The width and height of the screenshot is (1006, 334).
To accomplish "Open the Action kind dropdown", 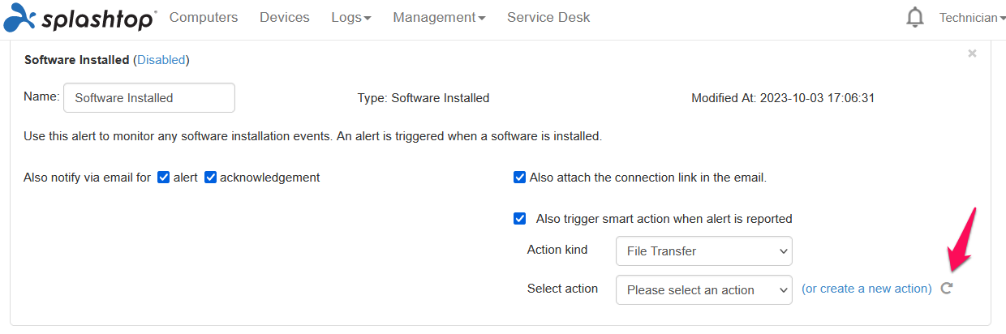I will 704,251.
